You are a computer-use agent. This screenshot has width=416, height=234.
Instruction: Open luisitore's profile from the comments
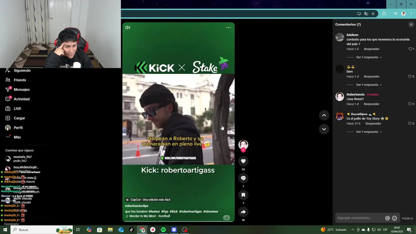point(352,35)
